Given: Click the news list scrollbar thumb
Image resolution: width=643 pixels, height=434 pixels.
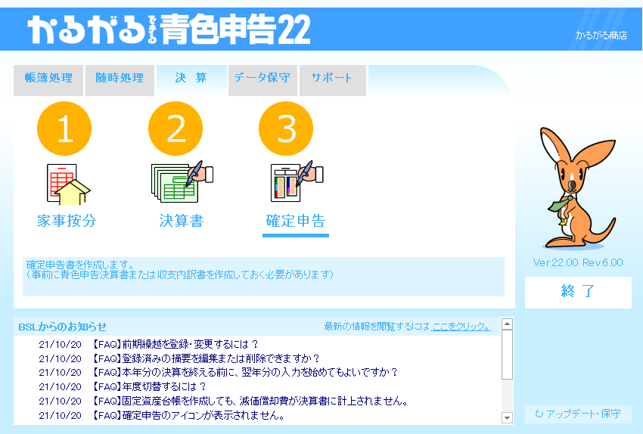Looking at the screenshot, I should [x=508, y=355].
